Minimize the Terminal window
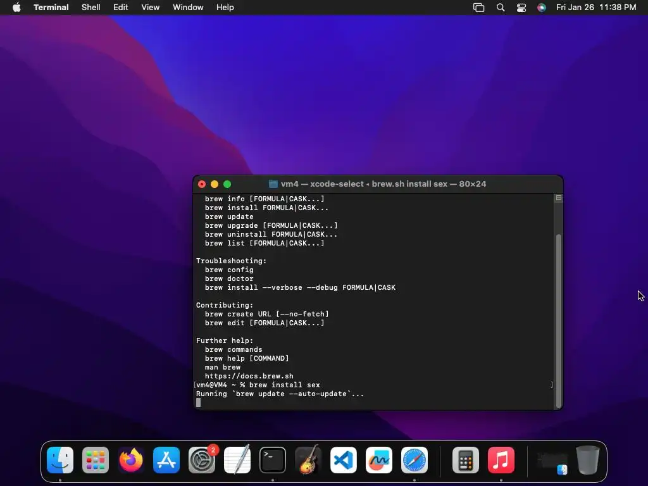The height and width of the screenshot is (486, 648). pos(215,184)
